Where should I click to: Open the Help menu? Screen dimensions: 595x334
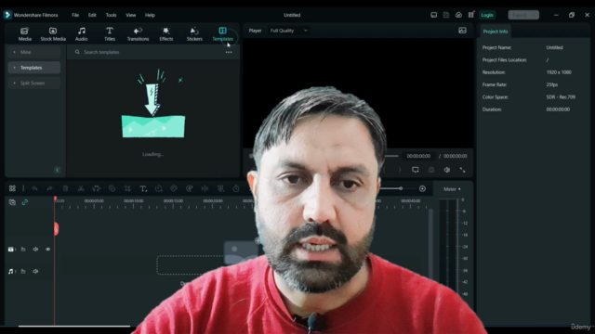click(150, 15)
